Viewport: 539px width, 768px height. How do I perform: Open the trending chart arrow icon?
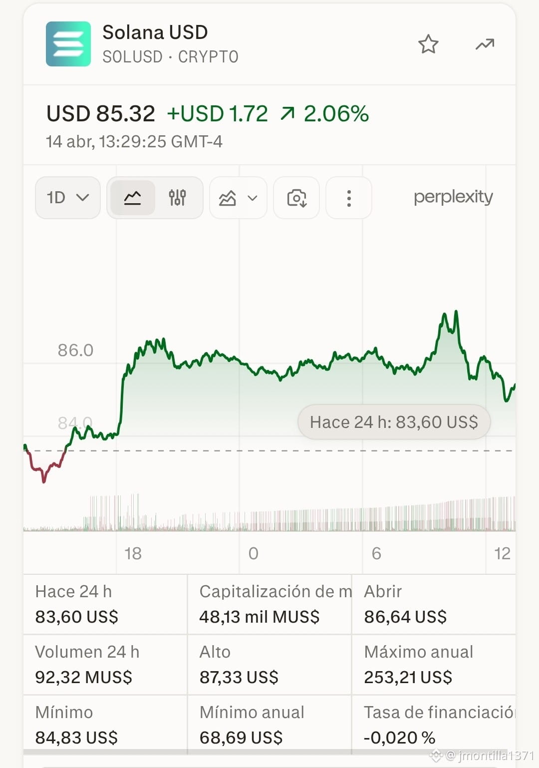coord(485,44)
